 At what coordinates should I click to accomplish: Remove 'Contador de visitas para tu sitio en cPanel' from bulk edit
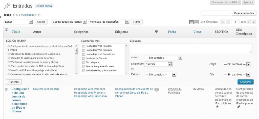pyautogui.click(x=9, y=58)
